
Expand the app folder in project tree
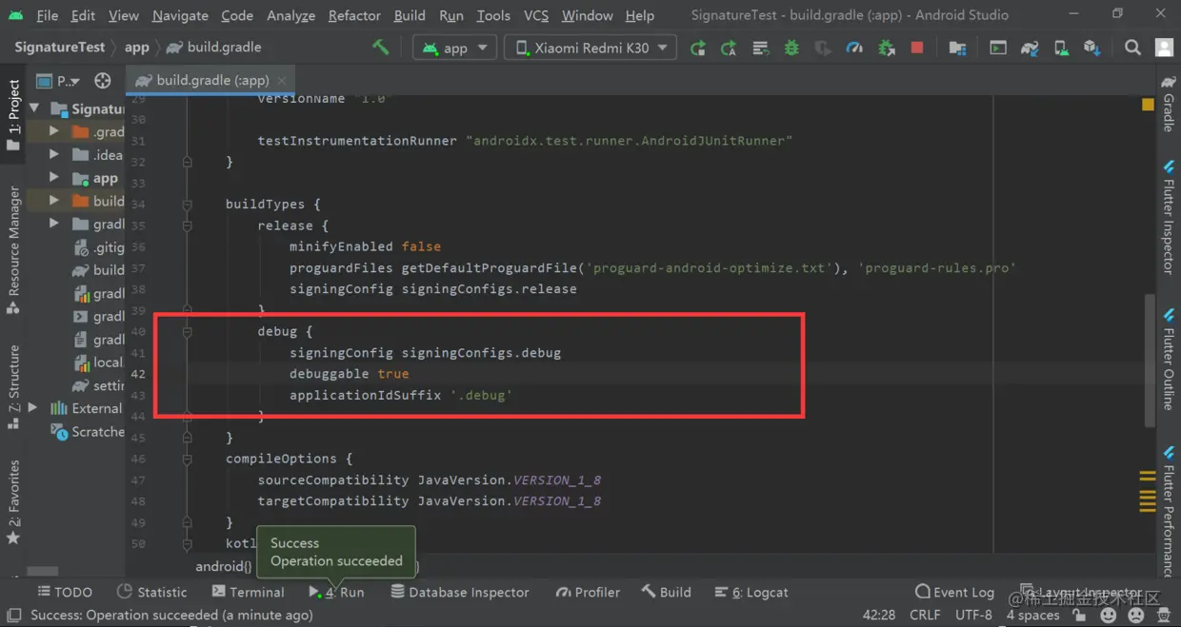pos(54,178)
